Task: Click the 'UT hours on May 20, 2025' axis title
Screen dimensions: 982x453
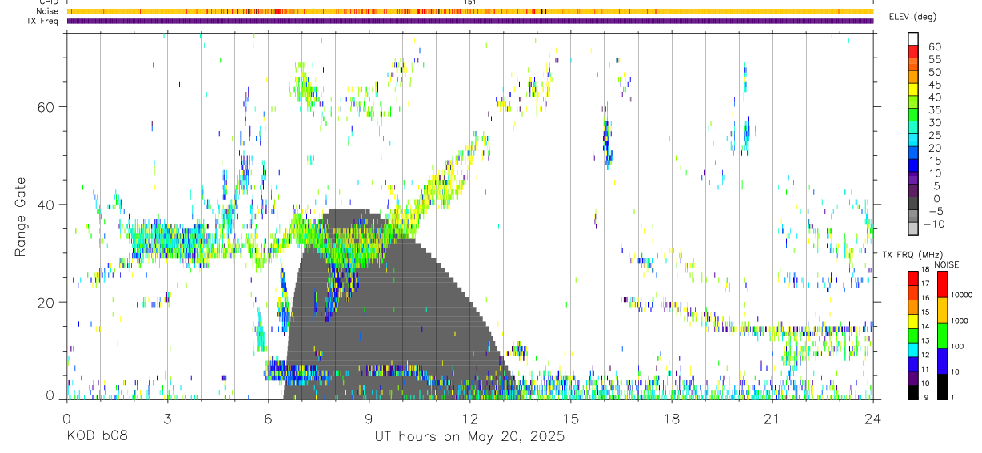Action: (469, 437)
